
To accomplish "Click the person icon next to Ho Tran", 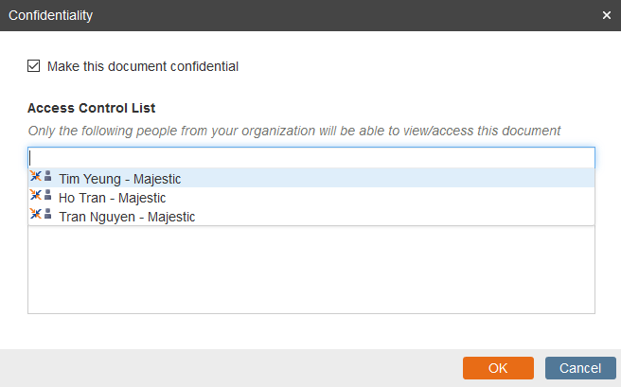I will click(48, 195).
